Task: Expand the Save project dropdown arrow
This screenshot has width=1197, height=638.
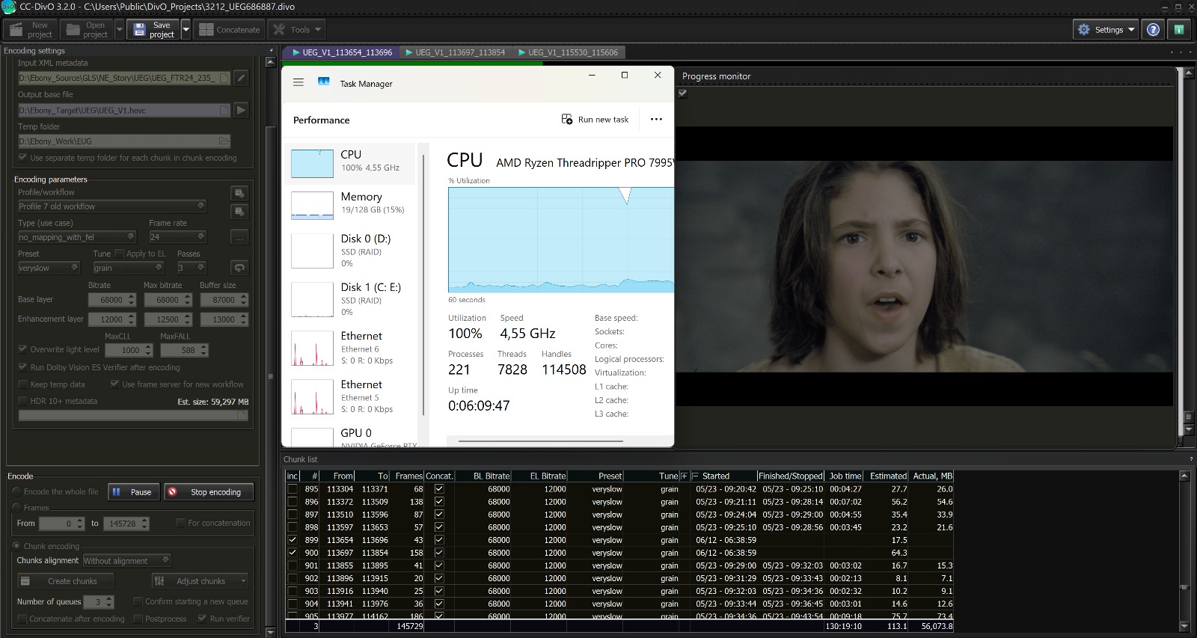Action: coord(185,30)
